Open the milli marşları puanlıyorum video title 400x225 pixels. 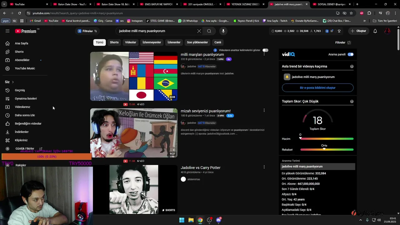point(202,55)
